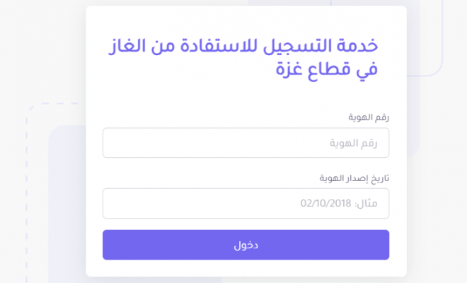Click the white دخول text on the purple button
Viewport: 467px width, 283px height.
[246, 246]
